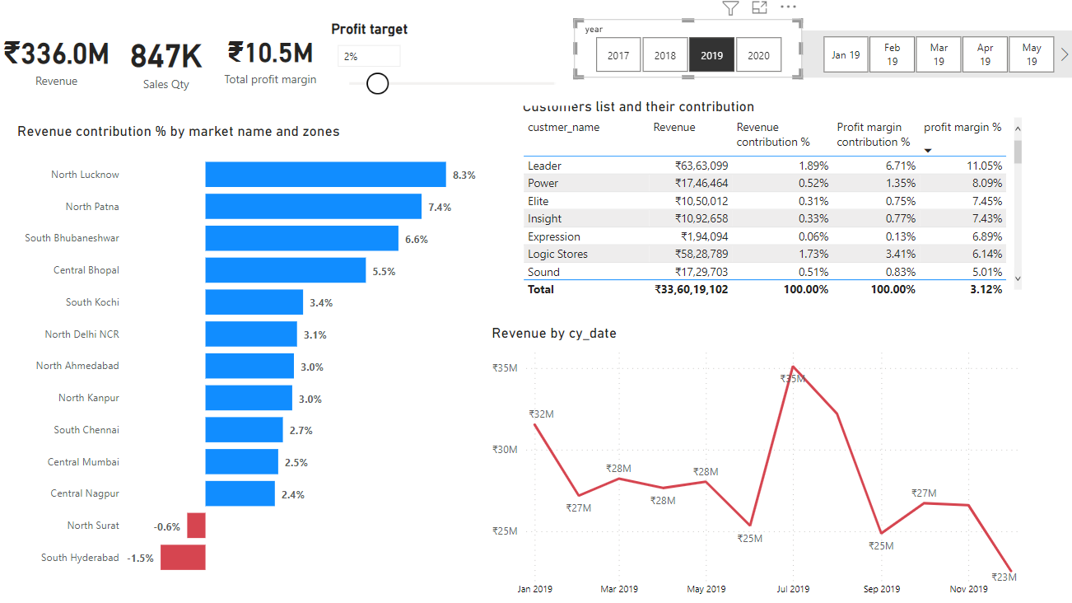Screen dimensions: 1072x603
Task: Click the Jul 2019 peak ₹35M label
Action: (x=793, y=378)
